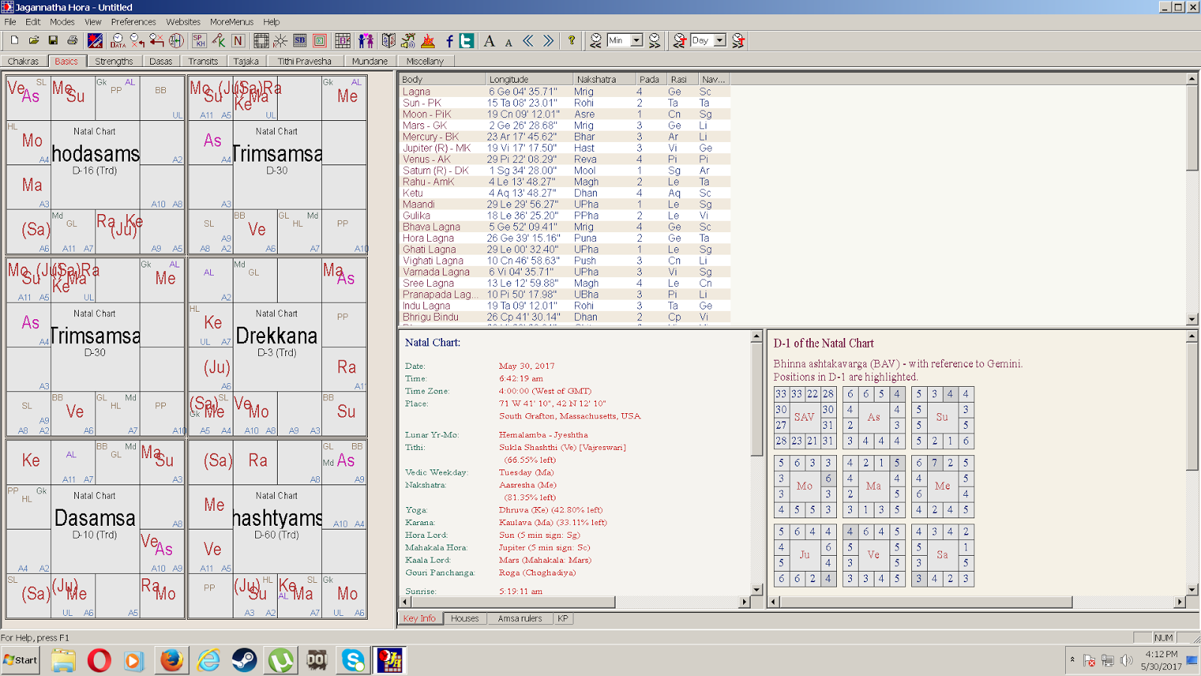This screenshot has width=1201, height=676.
Task: Open help with yellow question mark
Action: click(x=571, y=41)
